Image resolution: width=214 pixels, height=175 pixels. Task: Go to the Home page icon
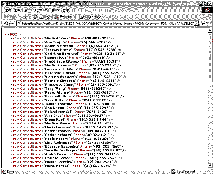point(48,17)
